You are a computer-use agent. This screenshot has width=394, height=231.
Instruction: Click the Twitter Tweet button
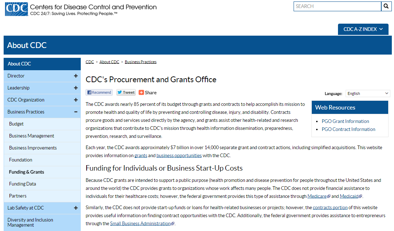tap(126, 92)
